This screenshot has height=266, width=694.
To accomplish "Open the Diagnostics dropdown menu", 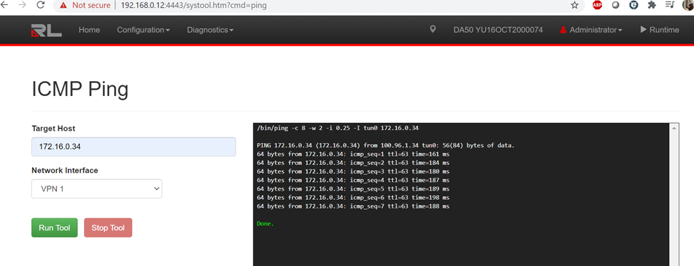I will point(210,30).
